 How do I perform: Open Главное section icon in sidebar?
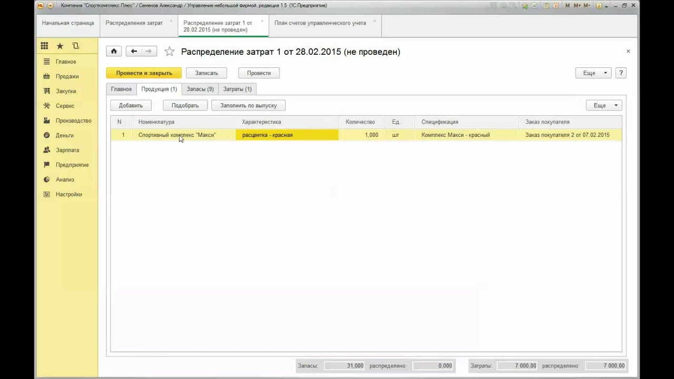click(x=47, y=62)
